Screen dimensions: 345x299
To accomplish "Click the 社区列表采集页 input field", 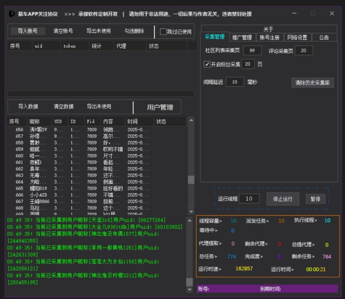I will coord(252,51).
